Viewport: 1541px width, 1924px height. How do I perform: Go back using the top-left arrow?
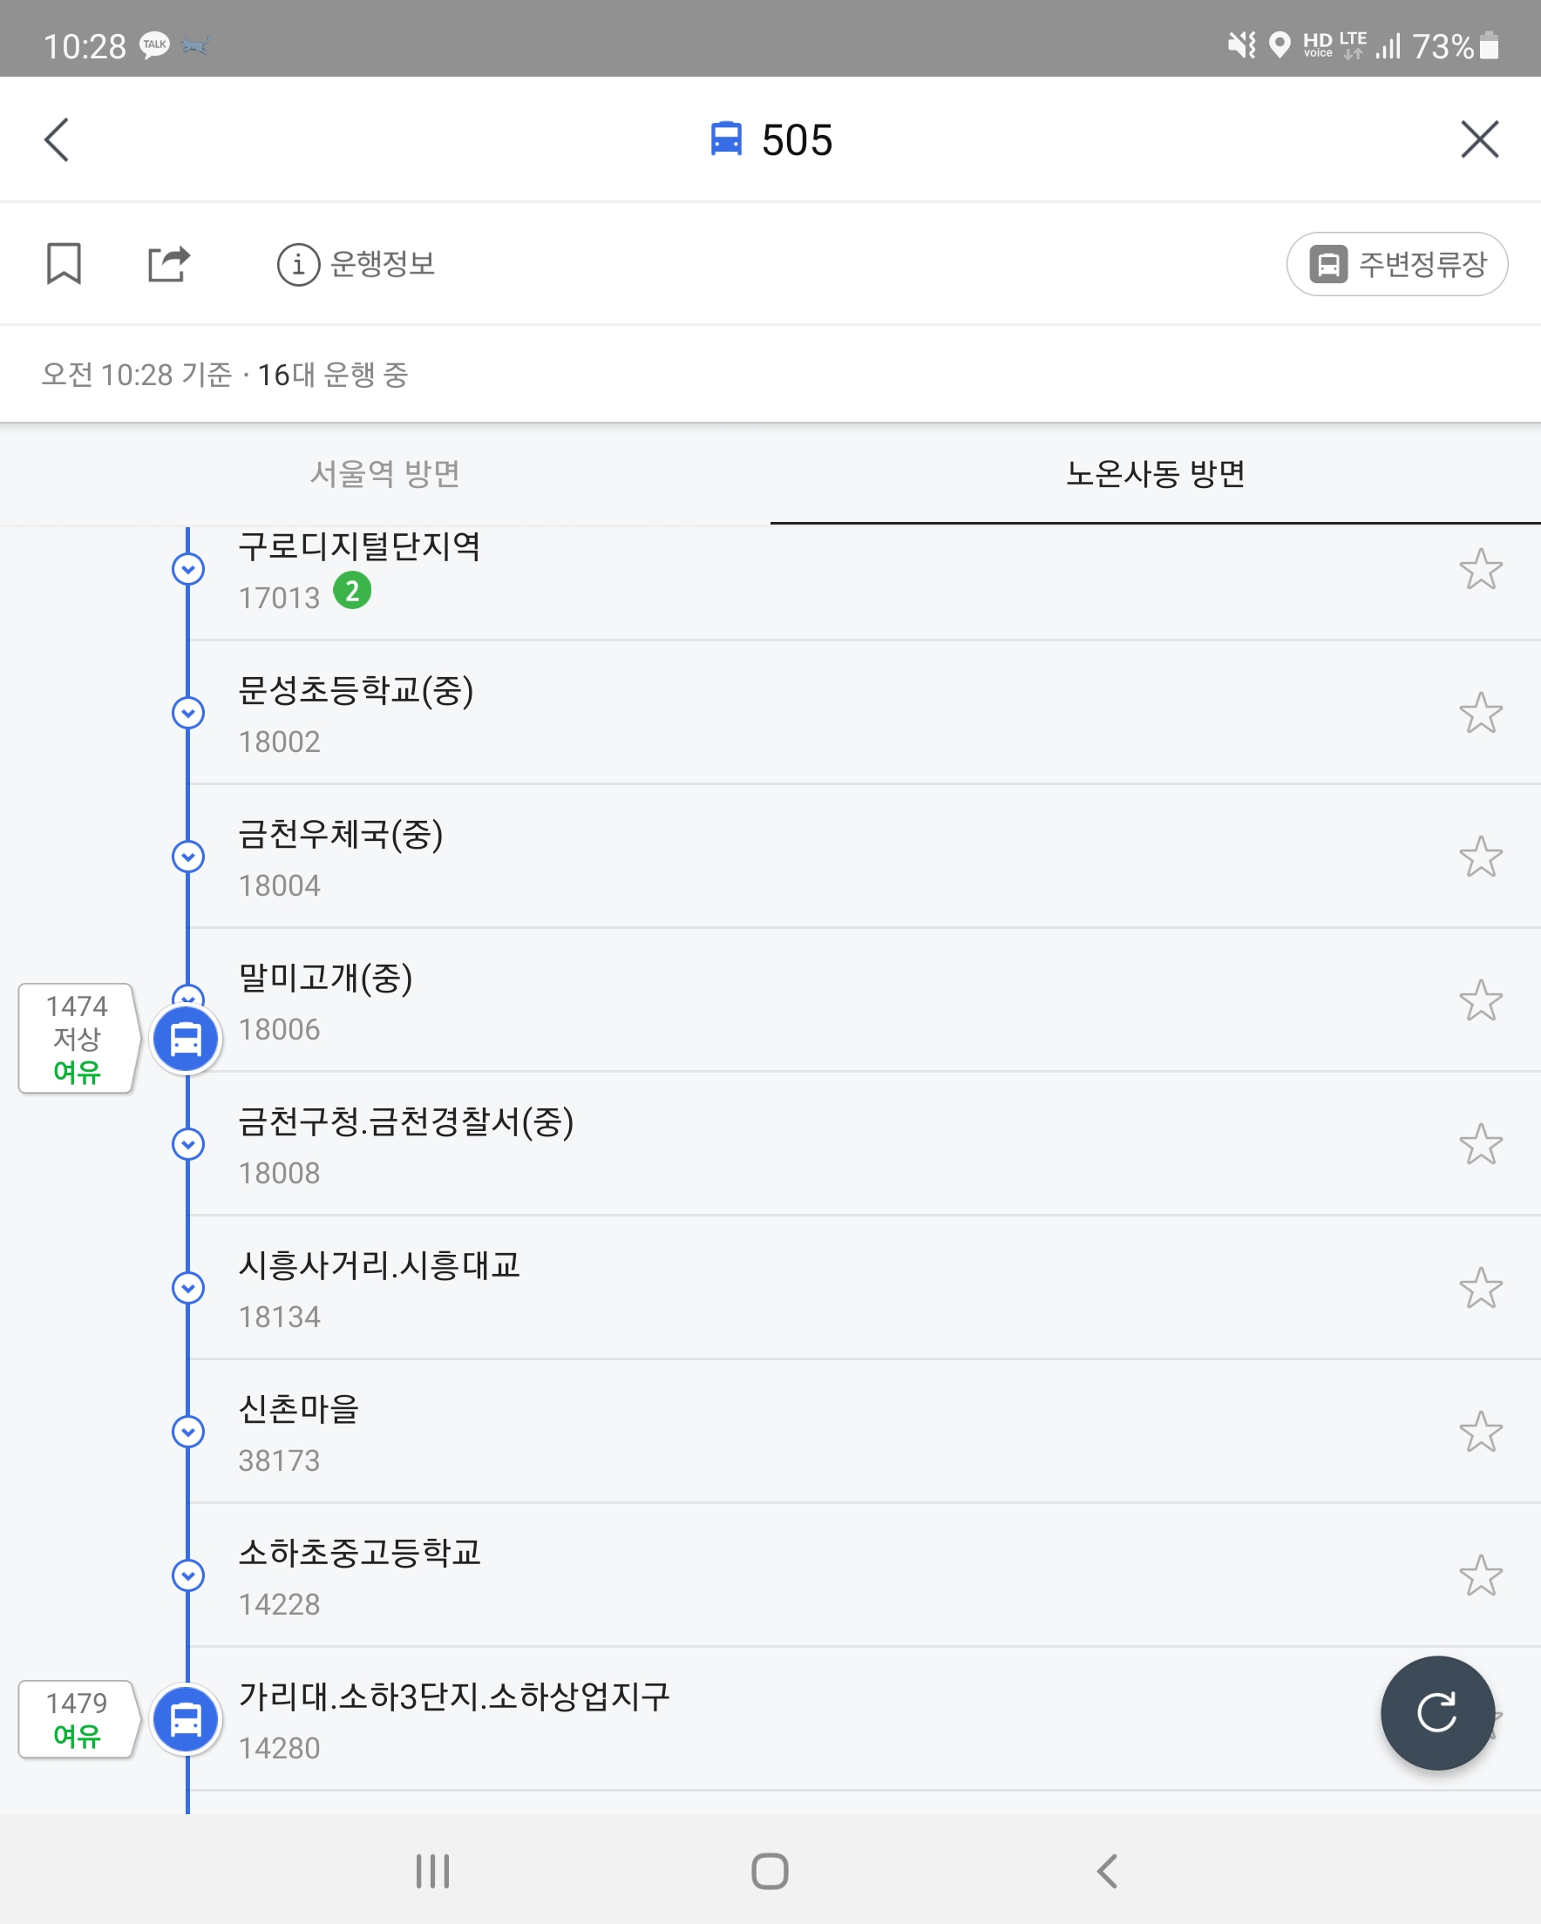(x=58, y=140)
